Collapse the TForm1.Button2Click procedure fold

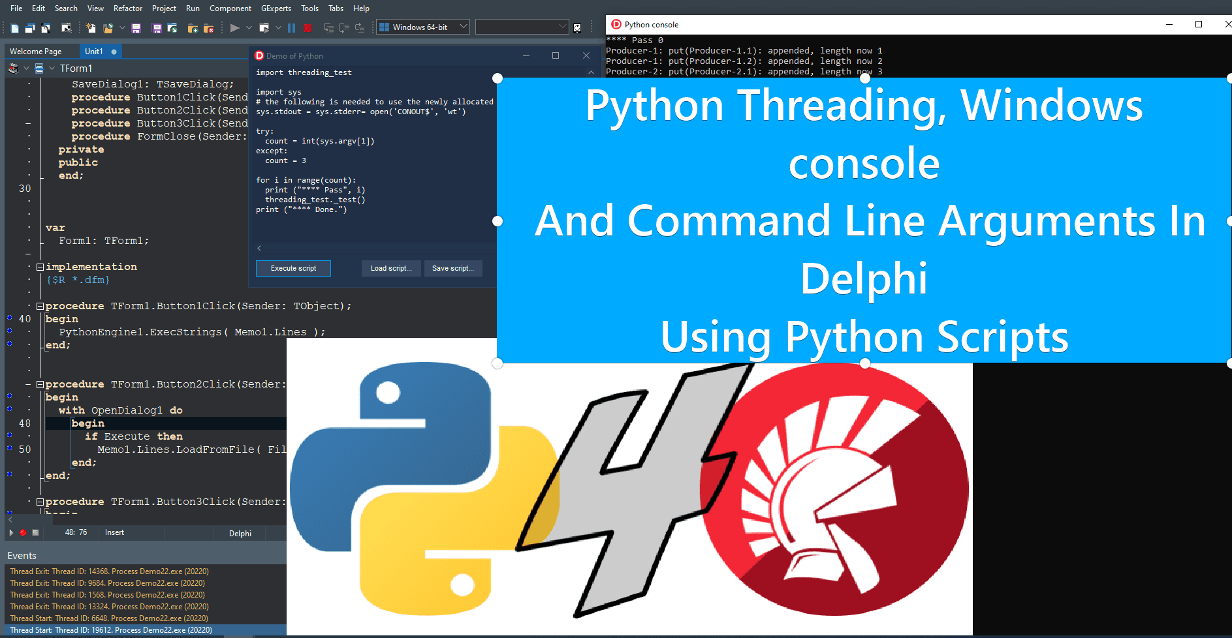tap(40, 384)
